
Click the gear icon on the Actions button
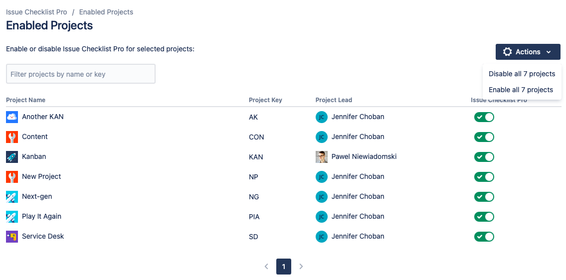[508, 52]
